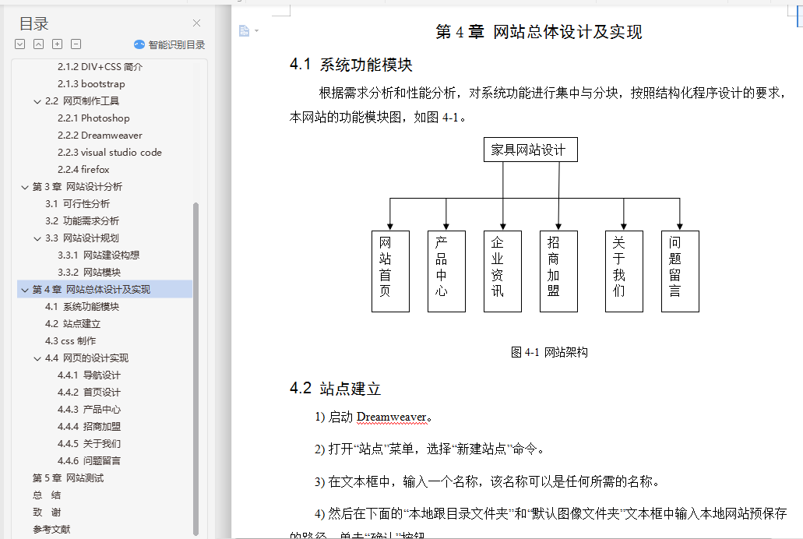Click step 3 line 在文本框中，输入一个名称
This screenshot has height=539, width=803.
pyautogui.click(x=488, y=481)
